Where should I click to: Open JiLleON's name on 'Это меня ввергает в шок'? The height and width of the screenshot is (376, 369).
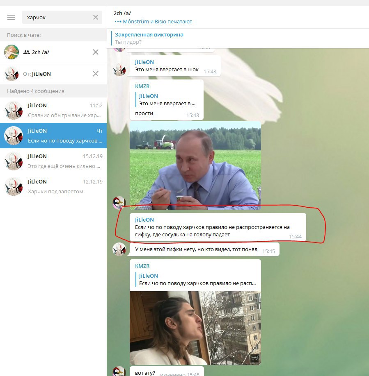pyautogui.click(x=144, y=62)
